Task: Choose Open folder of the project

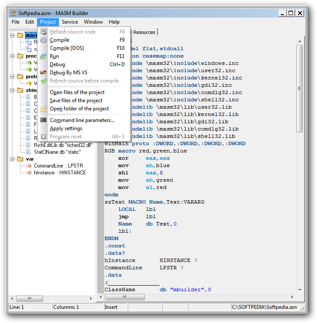Action: click(84, 109)
